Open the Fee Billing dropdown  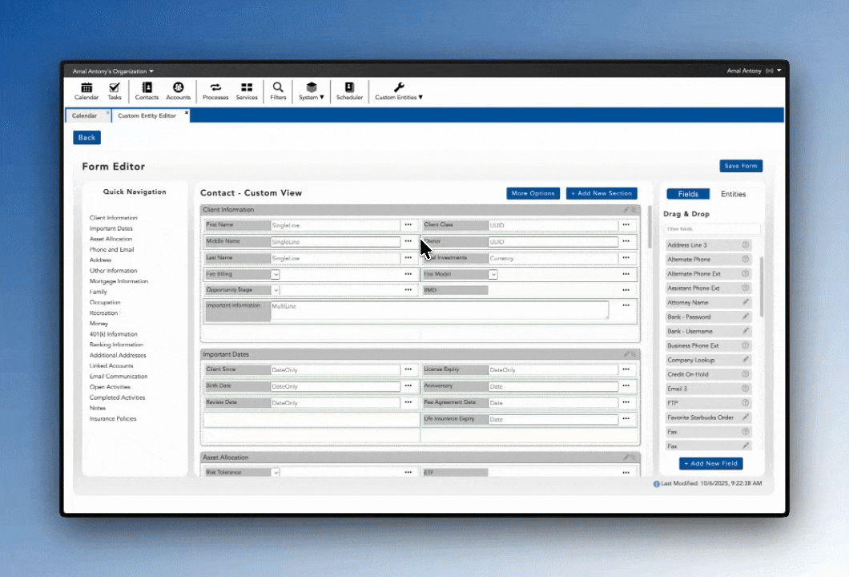coord(275,273)
